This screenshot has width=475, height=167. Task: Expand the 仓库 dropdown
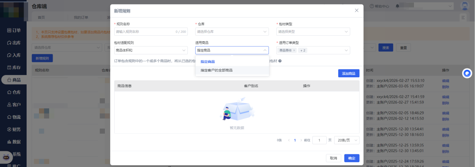tap(232, 32)
